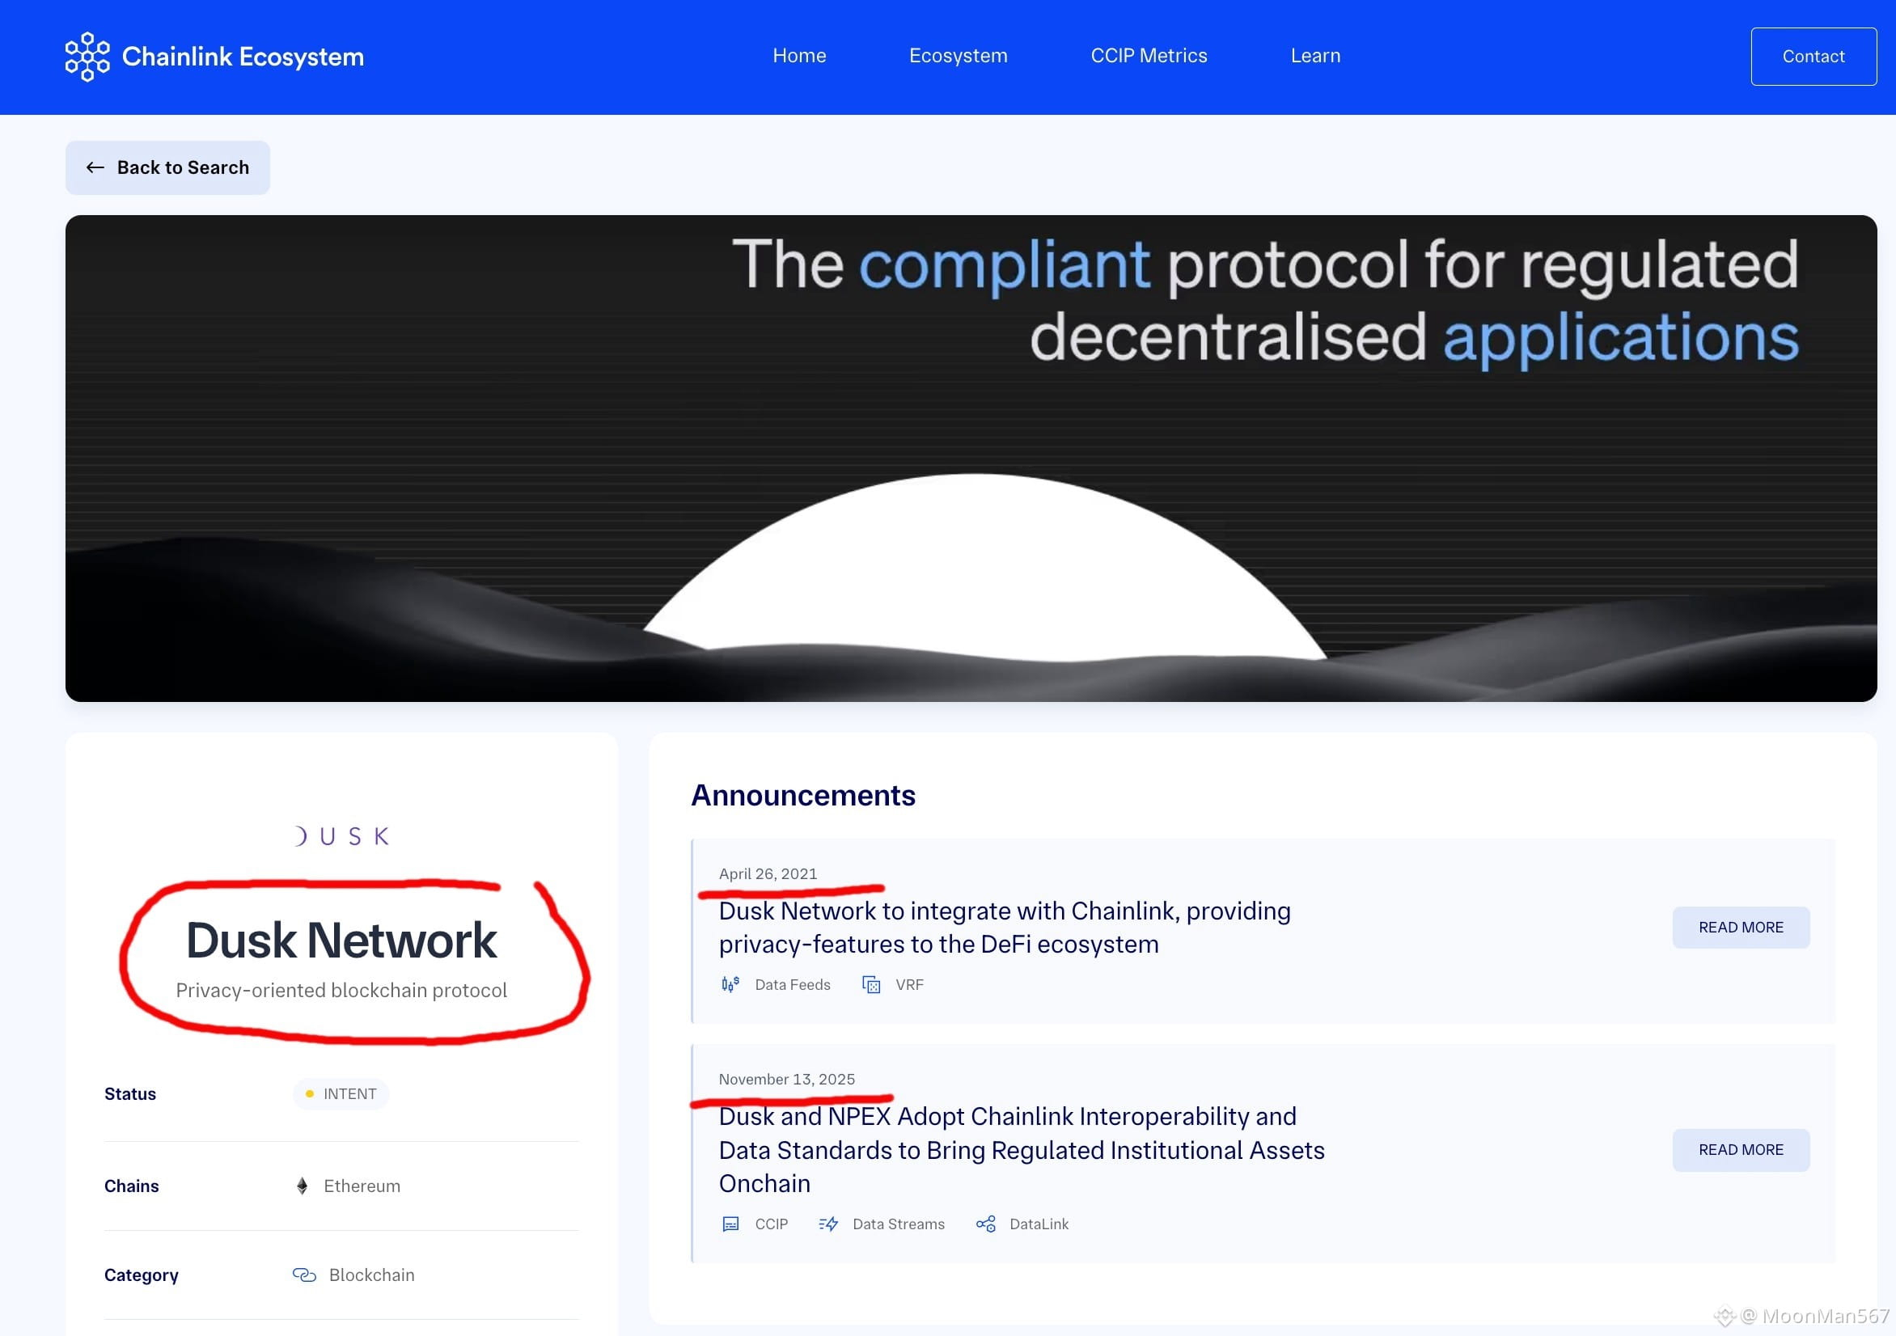
Task: Click the Chainlink hexagon logo icon
Action: pyautogui.click(x=87, y=56)
